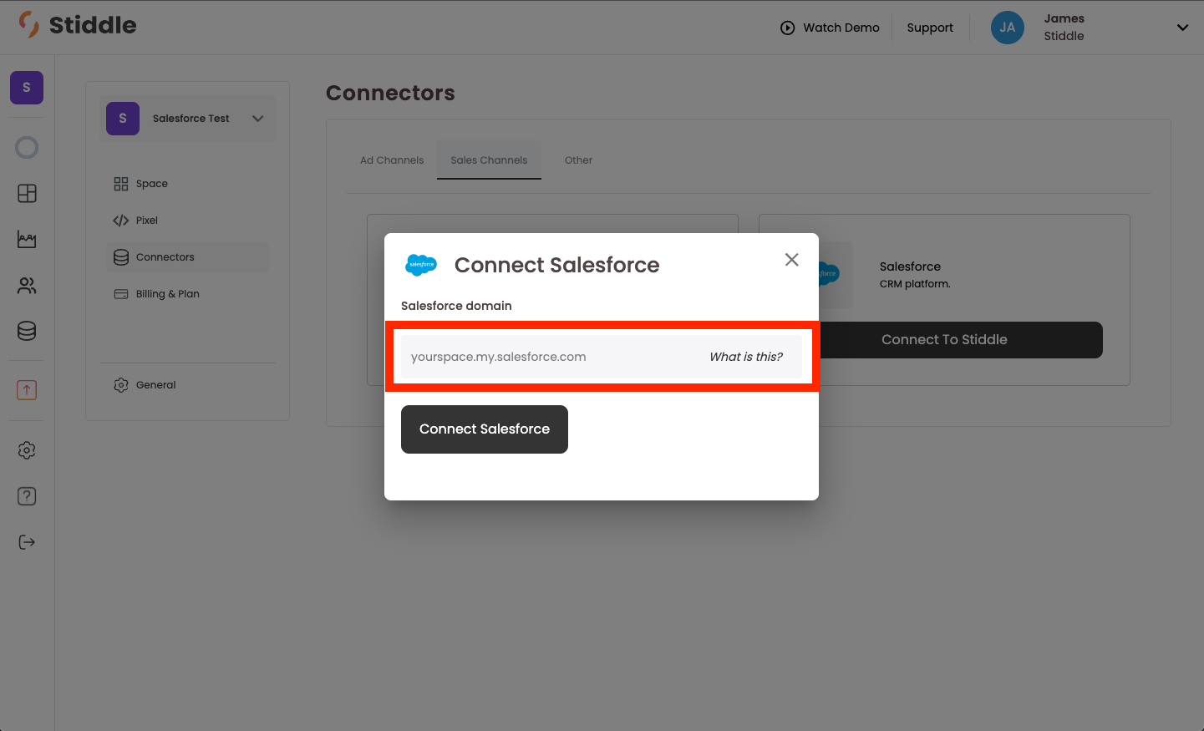Click the Space grid icon
Image resolution: width=1204 pixels, height=731 pixels.
(121, 184)
